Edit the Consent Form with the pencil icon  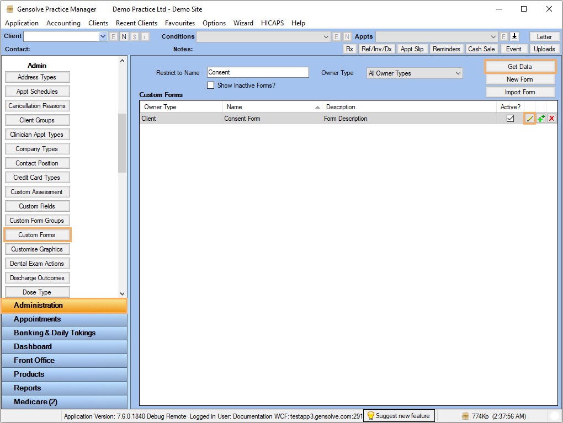point(530,118)
